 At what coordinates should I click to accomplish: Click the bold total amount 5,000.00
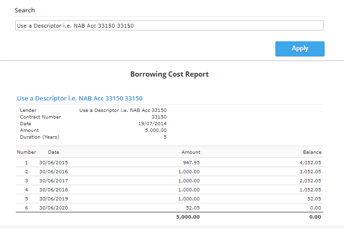(x=188, y=217)
